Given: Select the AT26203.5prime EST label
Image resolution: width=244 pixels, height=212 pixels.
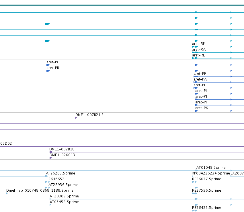Looking at the screenshot, I should [x=60, y=173].
